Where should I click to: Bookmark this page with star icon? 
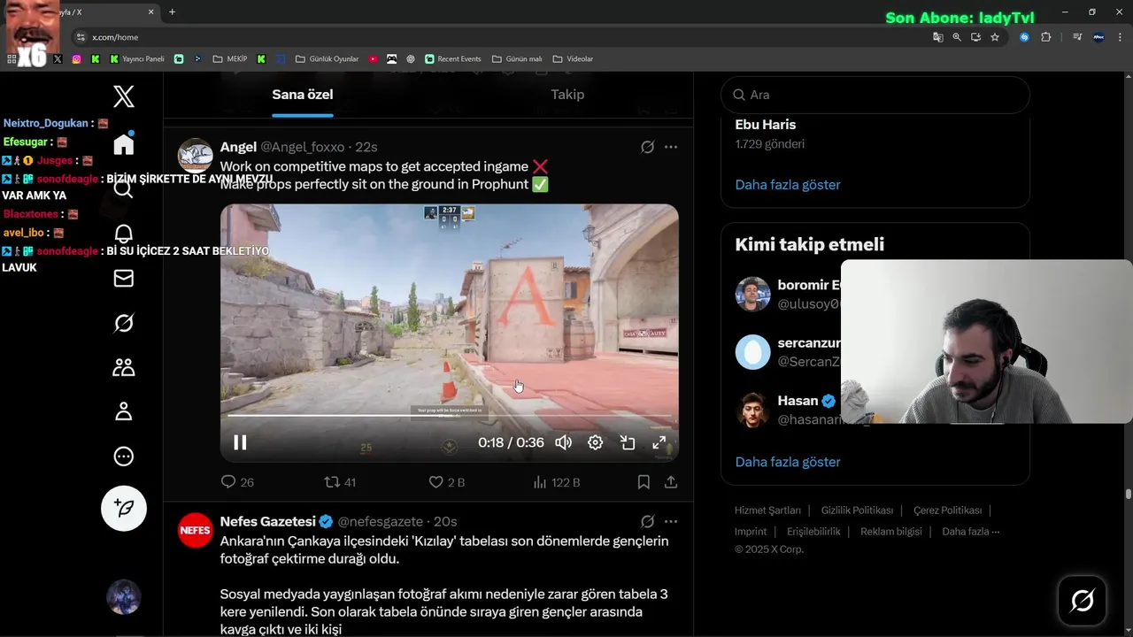click(x=995, y=37)
